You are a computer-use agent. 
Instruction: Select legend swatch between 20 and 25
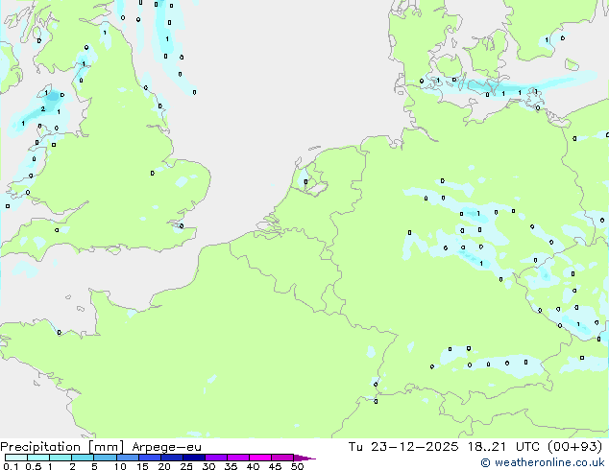click(172, 458)
